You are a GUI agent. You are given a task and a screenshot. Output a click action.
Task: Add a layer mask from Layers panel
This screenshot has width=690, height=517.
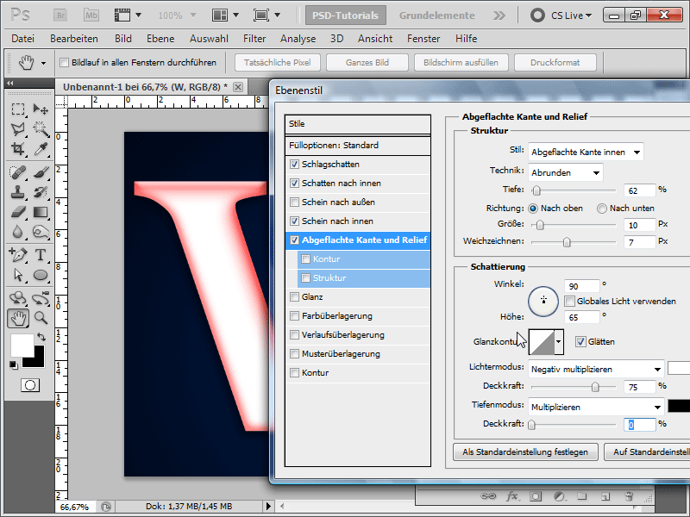536,496
